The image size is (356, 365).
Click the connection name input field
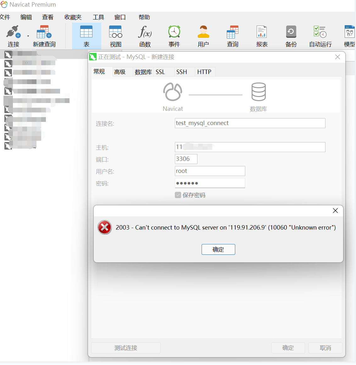click(250, 123)
